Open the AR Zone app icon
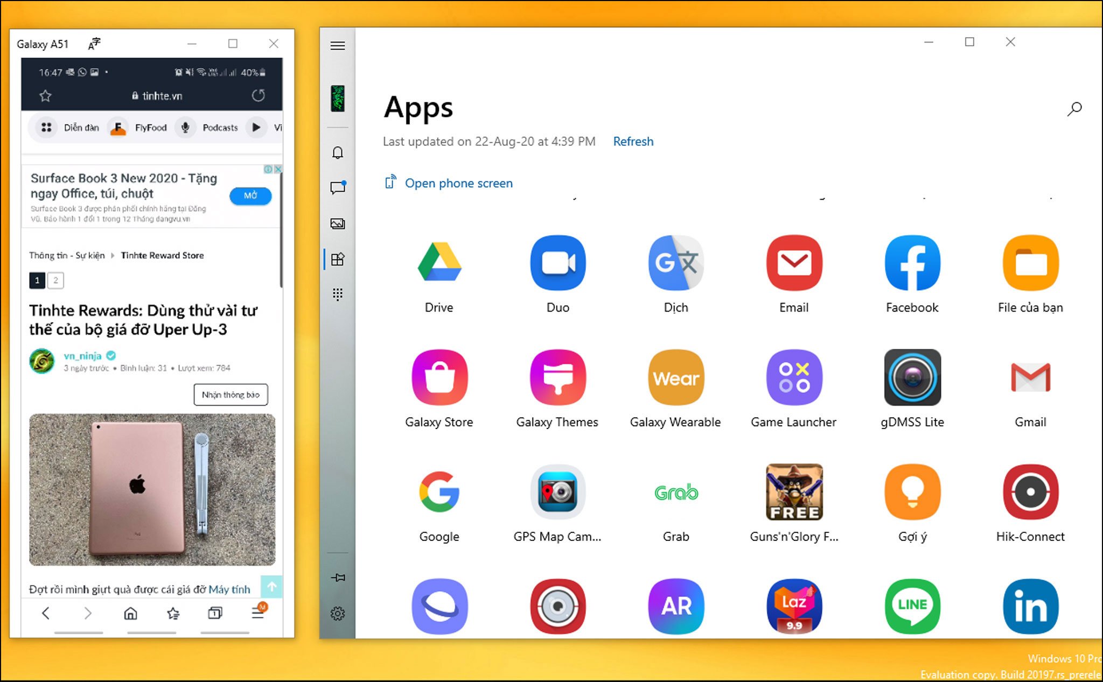This screenshot has width=1103, height=682. (676, 607)
